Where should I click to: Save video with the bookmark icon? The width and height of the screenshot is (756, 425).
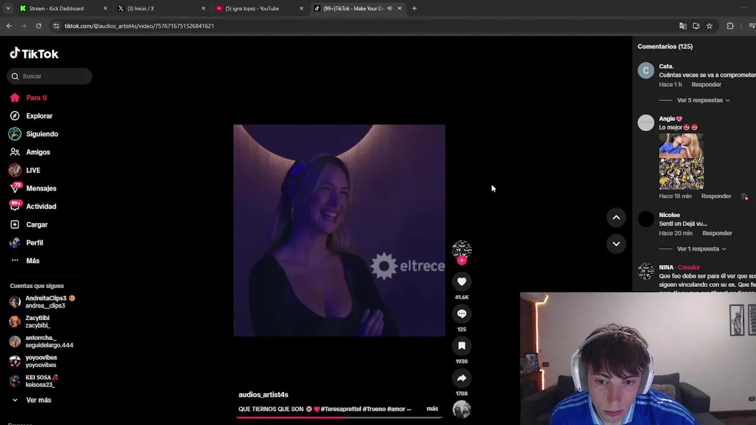pyautogui.click(x=462, y=346)
